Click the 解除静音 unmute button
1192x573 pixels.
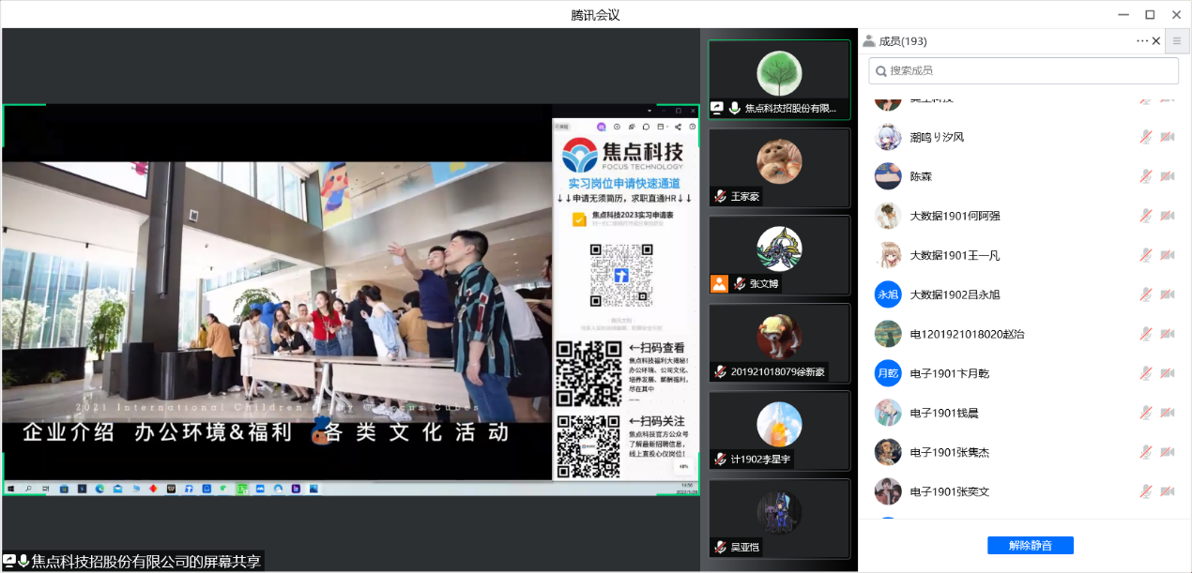[x=1030, y=545]
